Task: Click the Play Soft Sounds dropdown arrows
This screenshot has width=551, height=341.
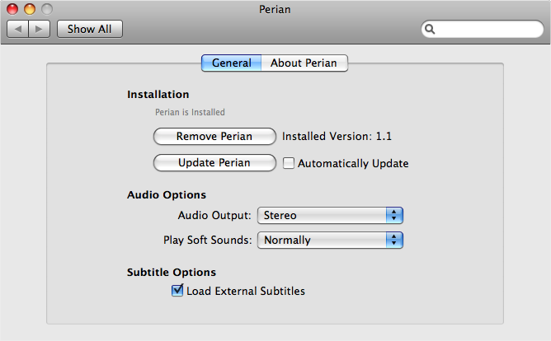Action: (394, 241)
